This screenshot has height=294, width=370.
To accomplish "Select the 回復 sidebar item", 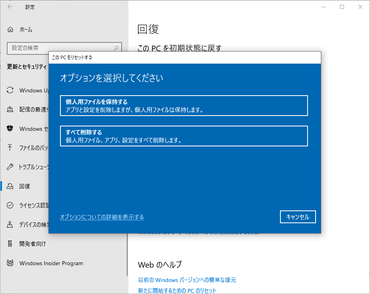I will 24,186.
